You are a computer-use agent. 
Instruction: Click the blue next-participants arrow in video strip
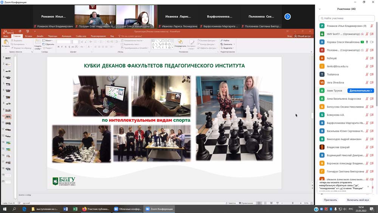click(x=288, y=16)
